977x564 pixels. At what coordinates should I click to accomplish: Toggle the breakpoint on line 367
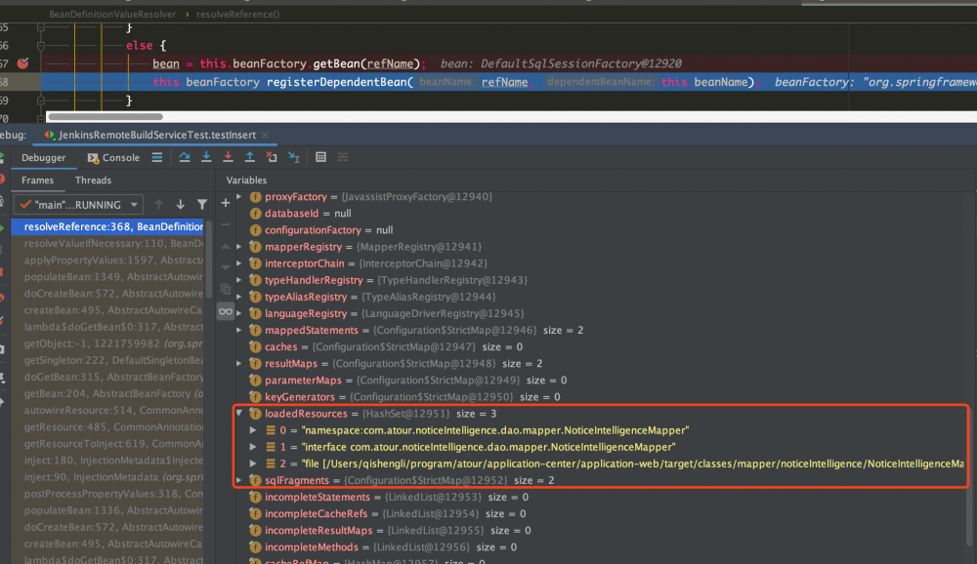23,63
